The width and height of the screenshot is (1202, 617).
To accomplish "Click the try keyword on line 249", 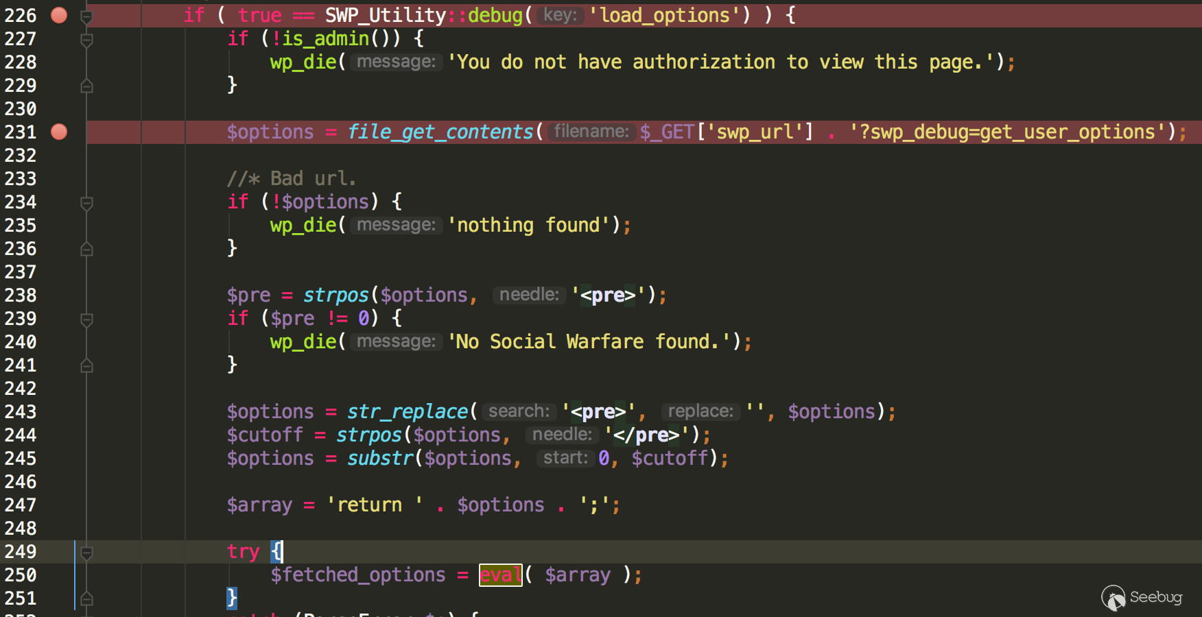I will pos(244,551).
